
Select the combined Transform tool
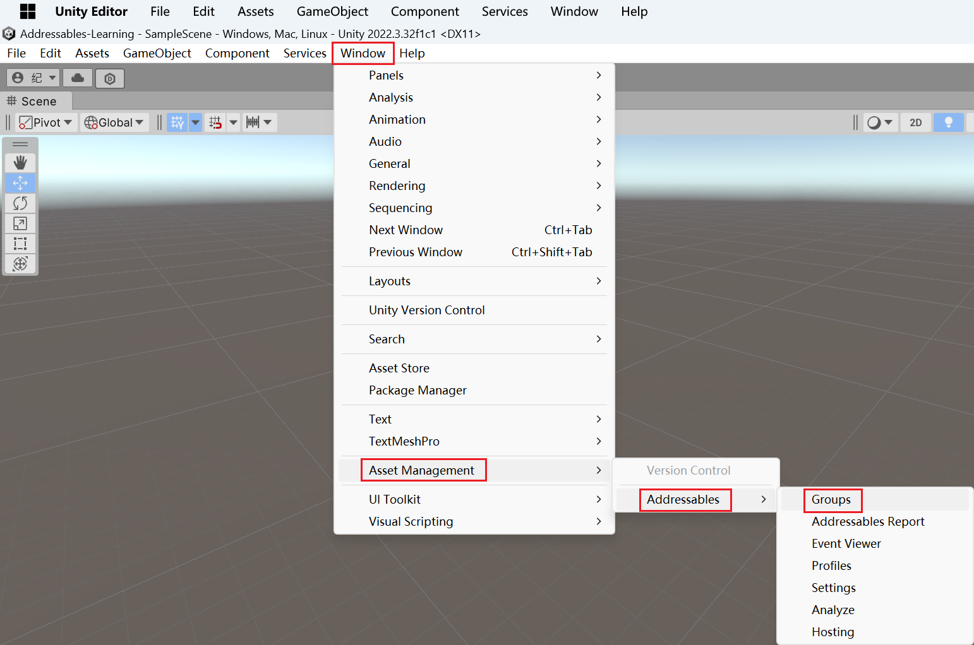20,264
